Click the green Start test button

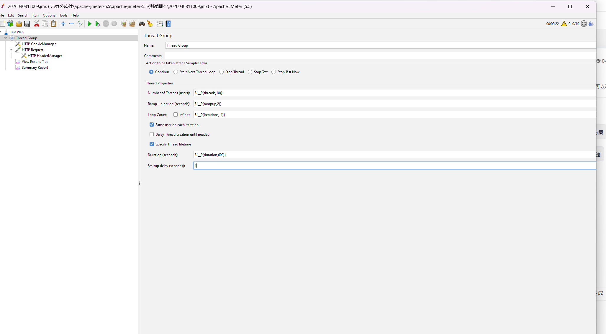click(89, 24)
